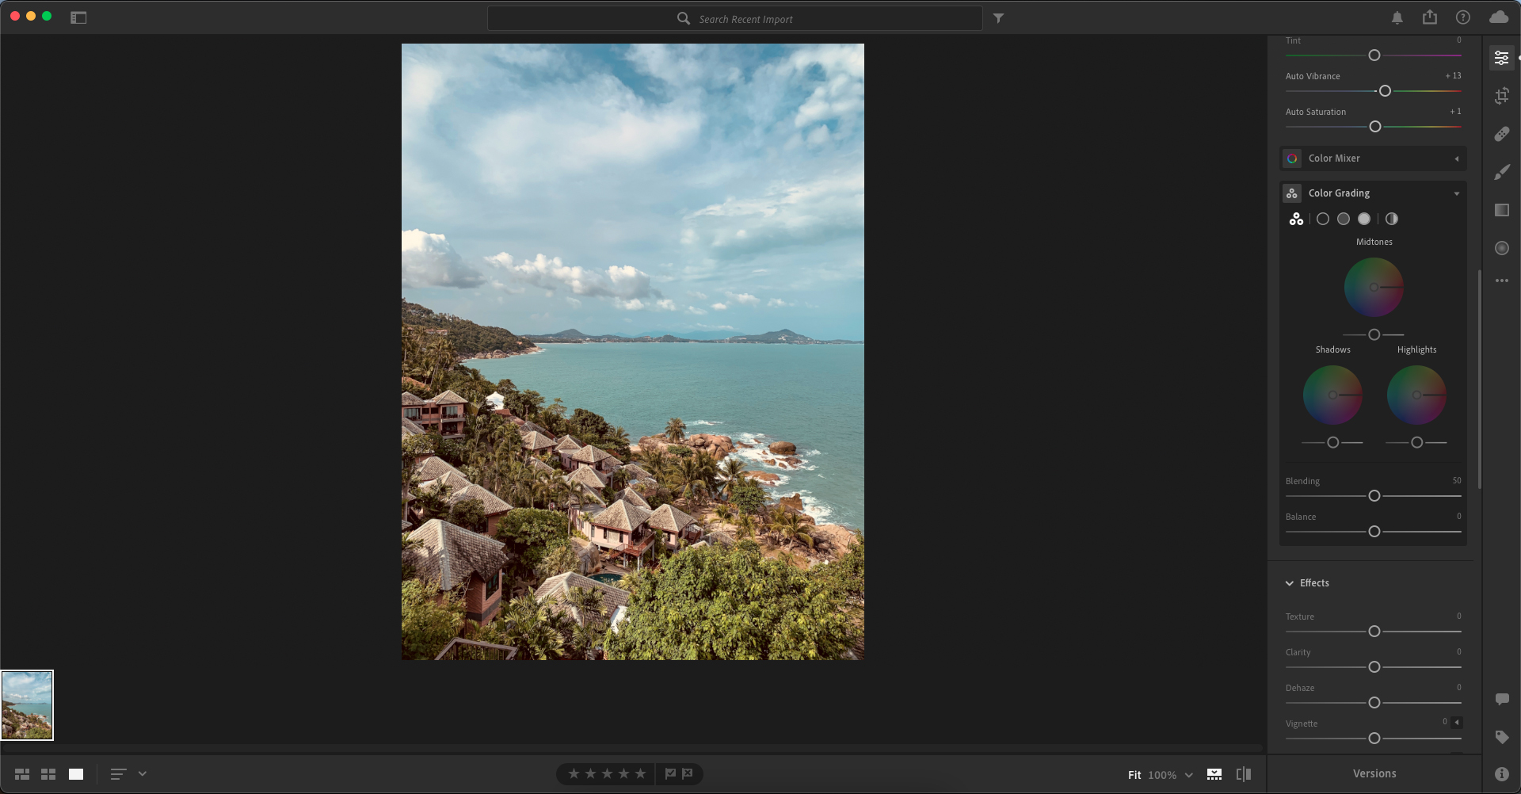Flag photo as picked
The width and height of the screenshot is (1521, 794).
tap(670, 773)
